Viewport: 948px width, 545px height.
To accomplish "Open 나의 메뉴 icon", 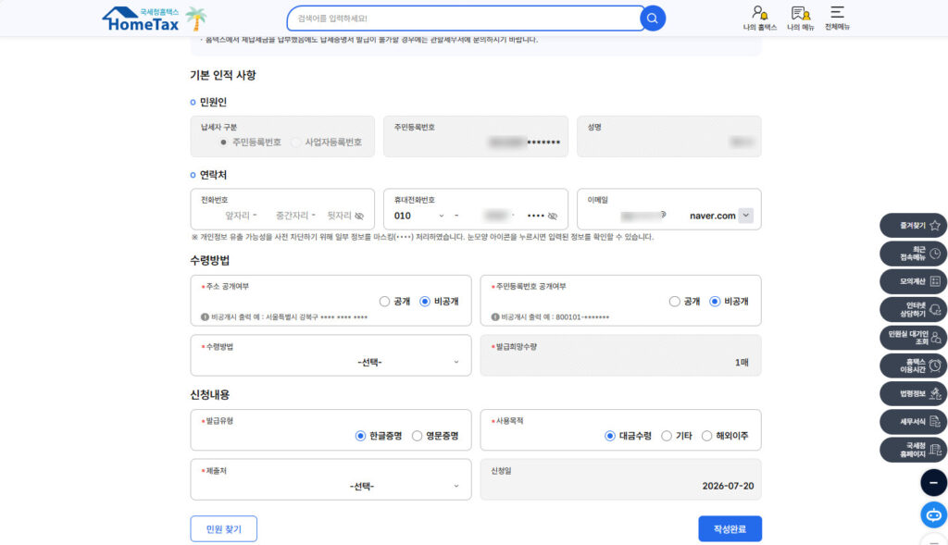I will click(801, 19).
